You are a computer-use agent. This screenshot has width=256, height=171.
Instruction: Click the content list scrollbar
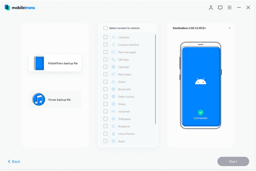coord(155,79)
